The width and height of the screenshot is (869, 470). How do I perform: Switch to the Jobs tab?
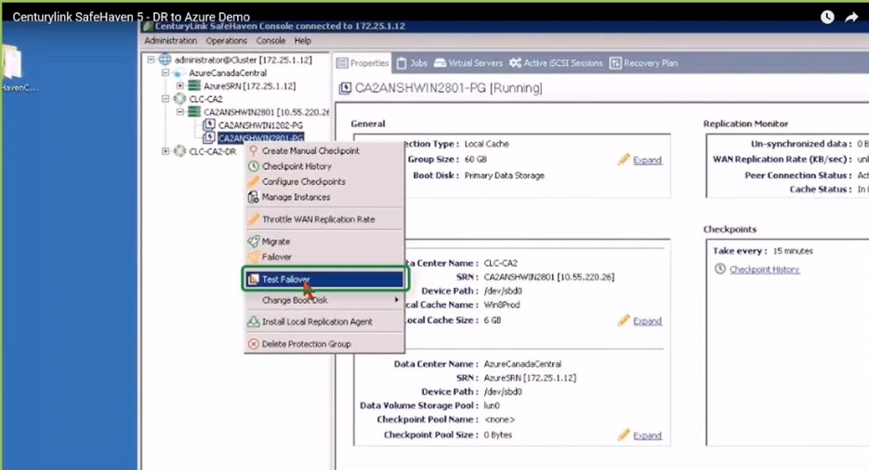pyautogui.click(x=412, y=63)
